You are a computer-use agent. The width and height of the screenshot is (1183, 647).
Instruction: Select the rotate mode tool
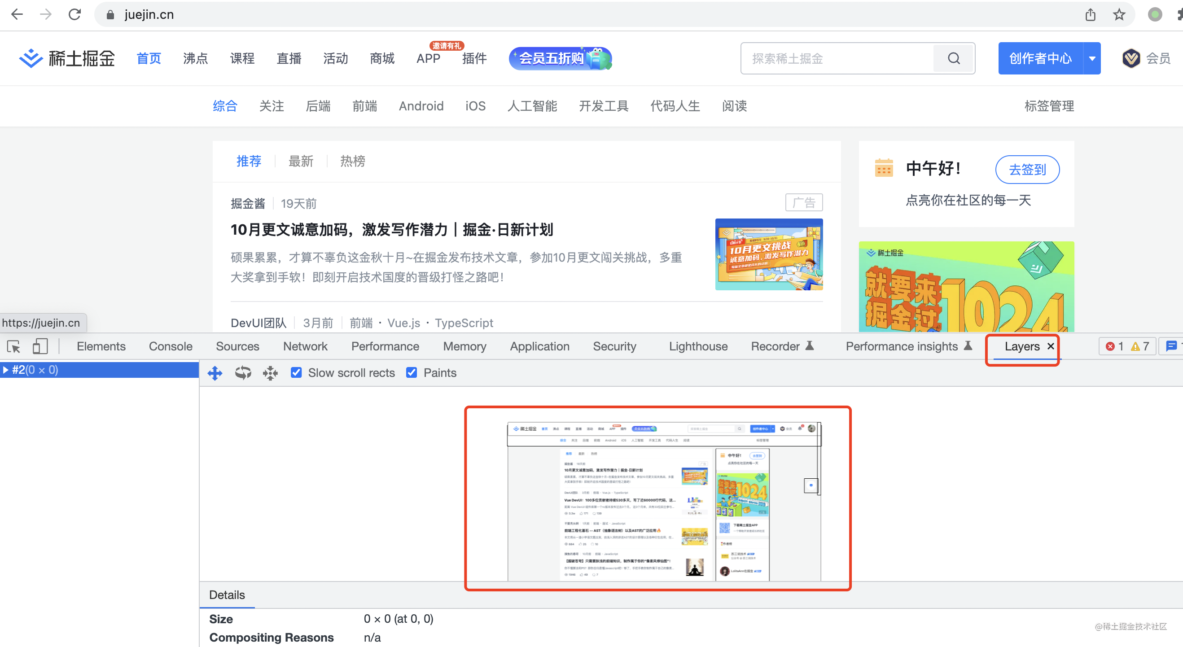click(243, 373)
